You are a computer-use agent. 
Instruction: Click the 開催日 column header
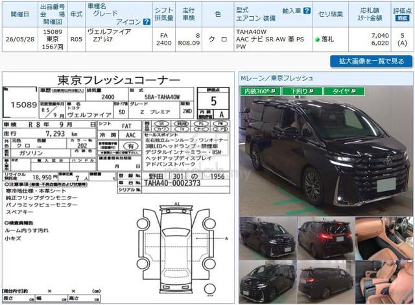pos(20,14)
